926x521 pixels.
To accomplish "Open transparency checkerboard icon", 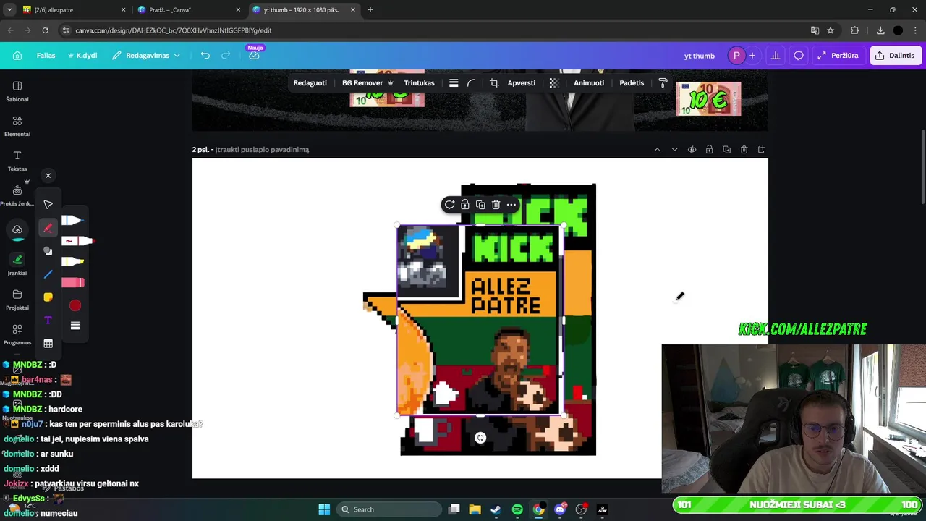I will point(554,83).
